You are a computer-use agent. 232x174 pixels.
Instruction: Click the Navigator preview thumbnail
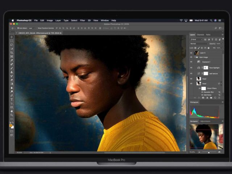point(204,136)
